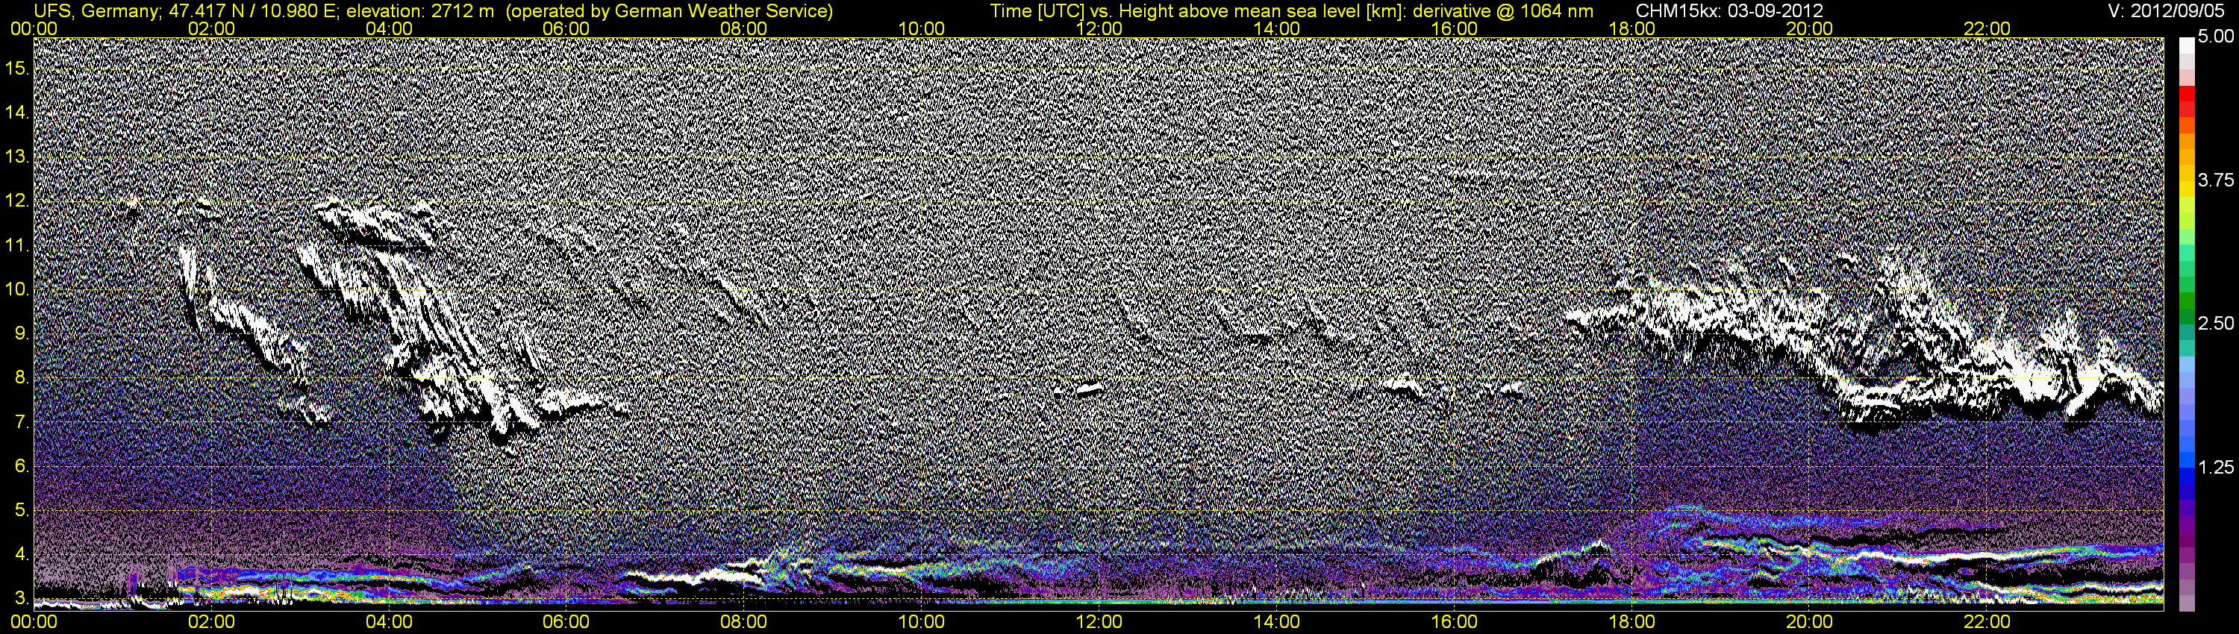Pick "18:00" on the bottom time axis
Screen dimensions: 2239x634
click(1631, 622)
